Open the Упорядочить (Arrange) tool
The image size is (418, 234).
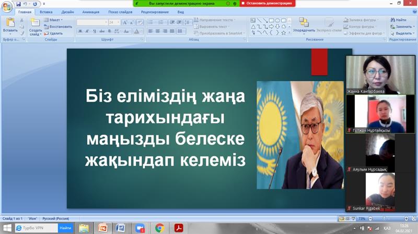(x=304, y=25)
